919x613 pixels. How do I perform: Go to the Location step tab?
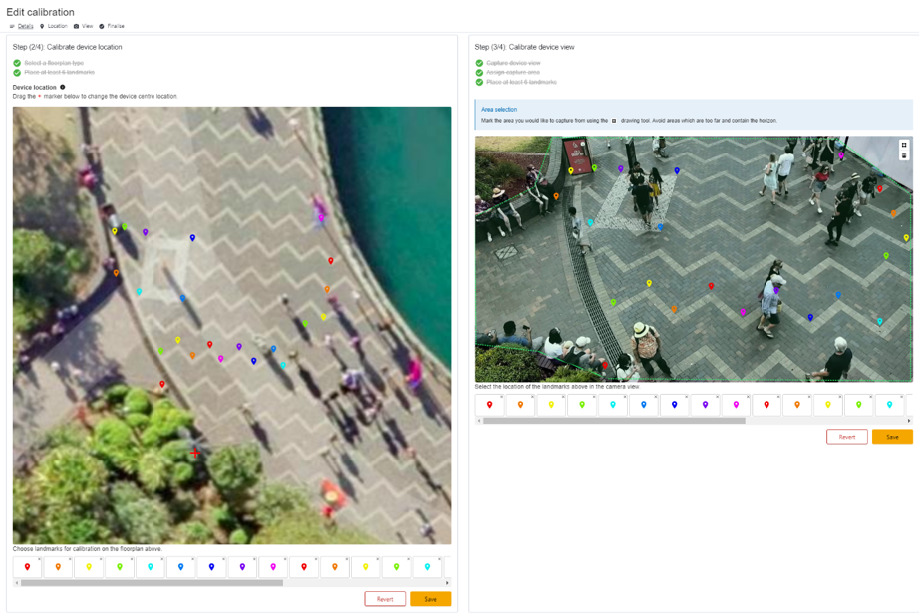point(54,26)
